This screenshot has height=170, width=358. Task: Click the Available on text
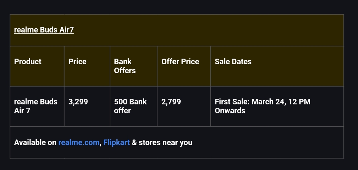point(35,142)
